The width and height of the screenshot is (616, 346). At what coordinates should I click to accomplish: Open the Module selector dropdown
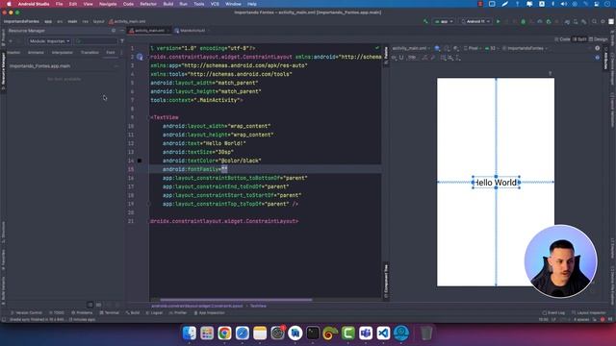click(x=49, y=40)
